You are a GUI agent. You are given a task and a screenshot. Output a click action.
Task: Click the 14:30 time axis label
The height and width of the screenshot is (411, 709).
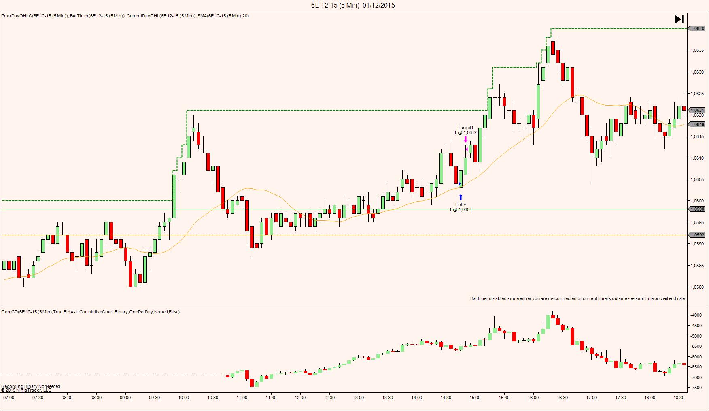pyautogui.click(x=446, y=398)
